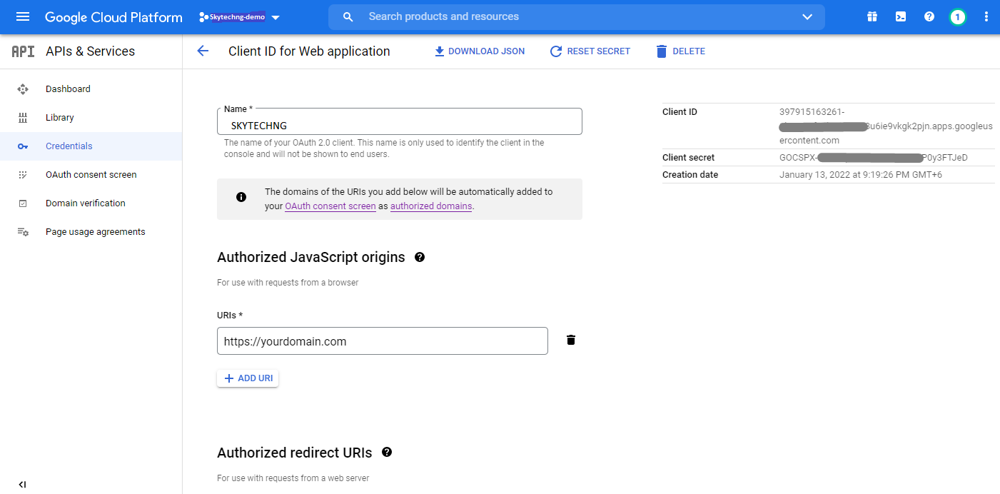
Task: Click the OAuth consent screen icon
Action: tap(23, 175)
